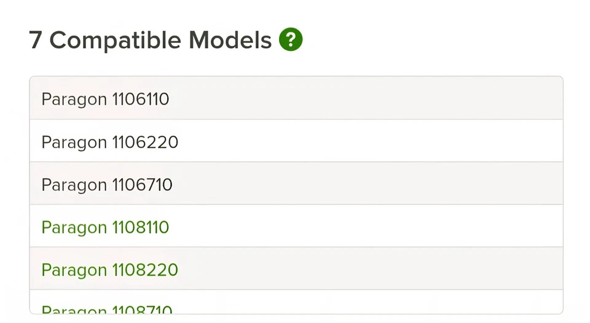
Task: Select the Paragon 1106710 list entry
Action: point(107,185)
